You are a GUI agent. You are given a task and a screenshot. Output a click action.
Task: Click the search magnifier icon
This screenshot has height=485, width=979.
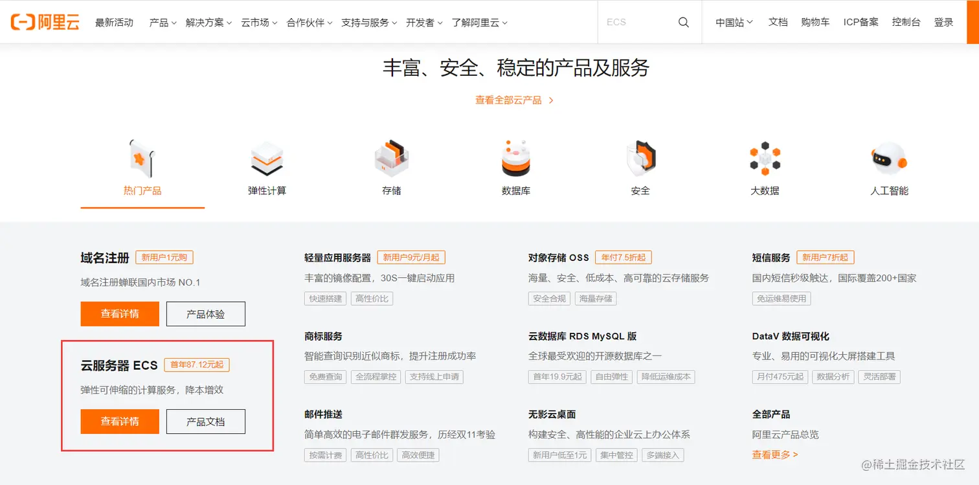click(684, 22)
